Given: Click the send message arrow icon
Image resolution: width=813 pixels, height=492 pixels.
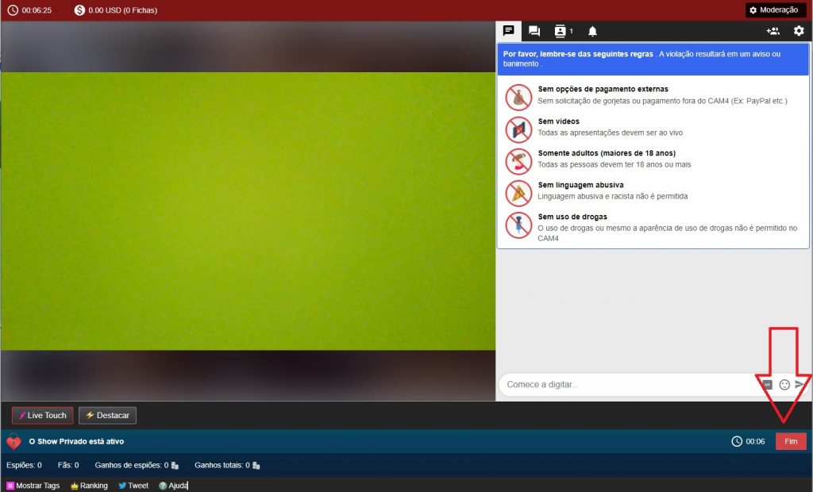Looking at the screenshot, I should pyautogui.click(x=800, y=384).
